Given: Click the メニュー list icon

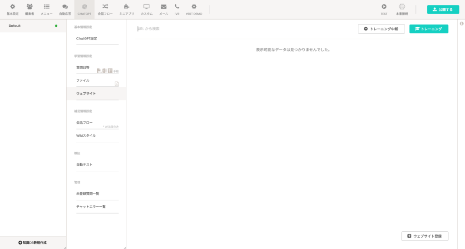Looking at the screenshot, I should 46,7.
